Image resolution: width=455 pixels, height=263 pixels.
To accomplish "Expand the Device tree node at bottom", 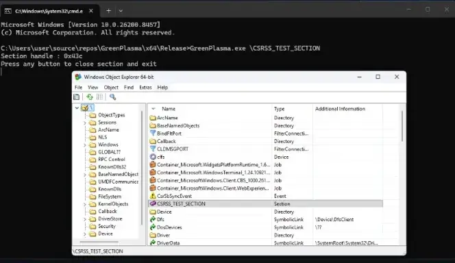I will click(85, 234).
